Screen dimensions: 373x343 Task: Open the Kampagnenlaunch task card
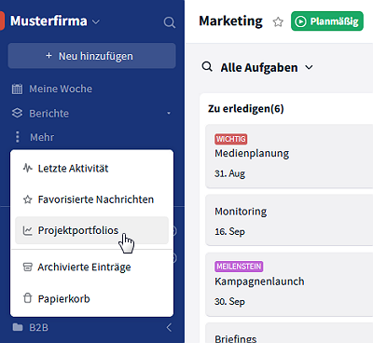coord(289,284)
